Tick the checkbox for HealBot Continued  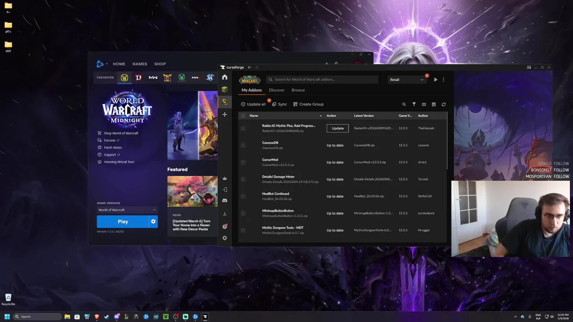coord(243,196)
